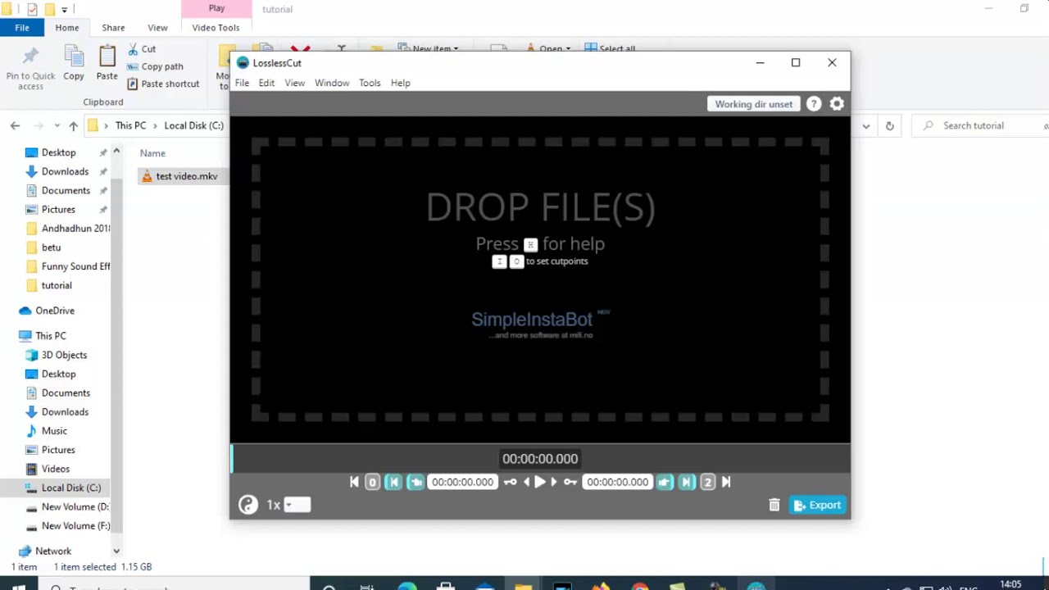Seek to the previous keyframe

pyautogui.click(x=510, y=482)
